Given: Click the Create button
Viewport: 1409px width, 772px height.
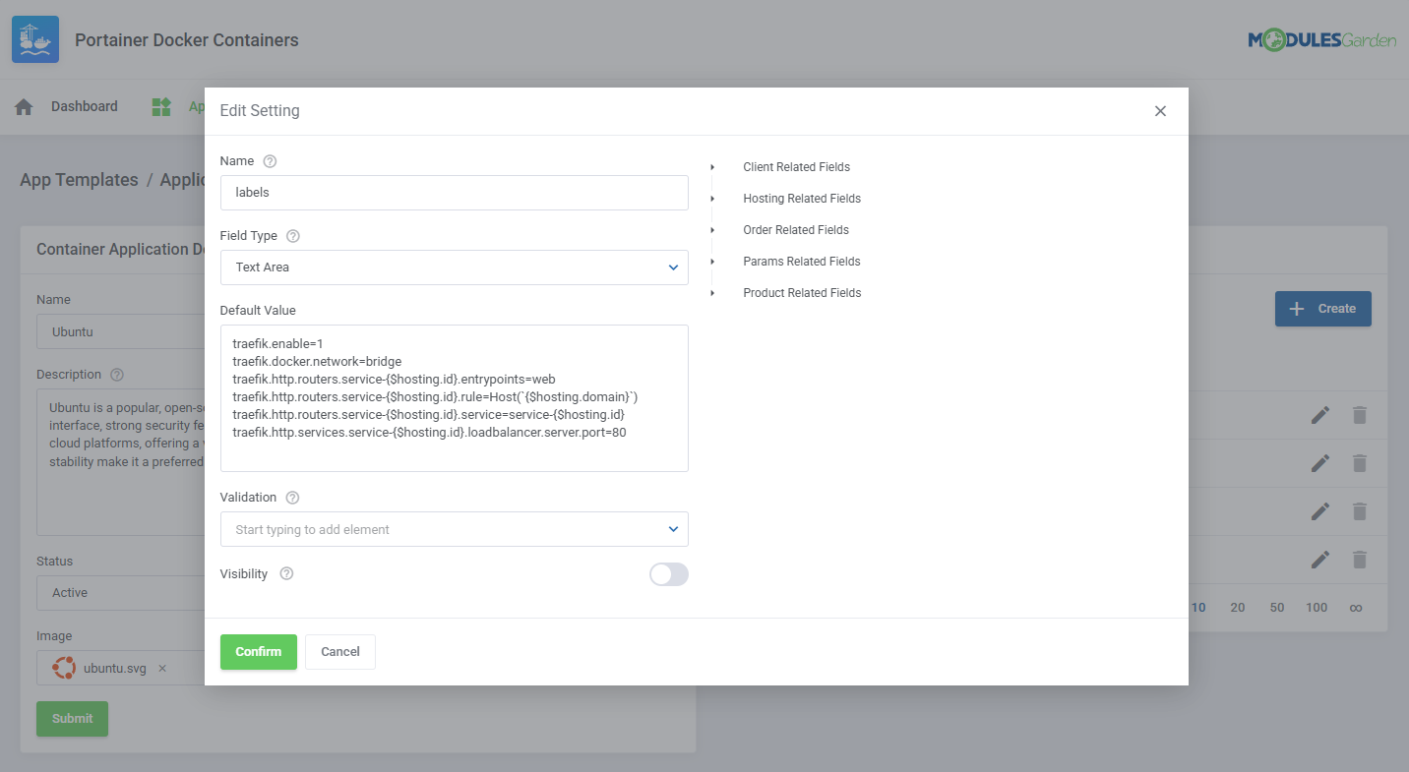Looking at the screenshot, I should pyautogui.click(x=1322, y=308).
